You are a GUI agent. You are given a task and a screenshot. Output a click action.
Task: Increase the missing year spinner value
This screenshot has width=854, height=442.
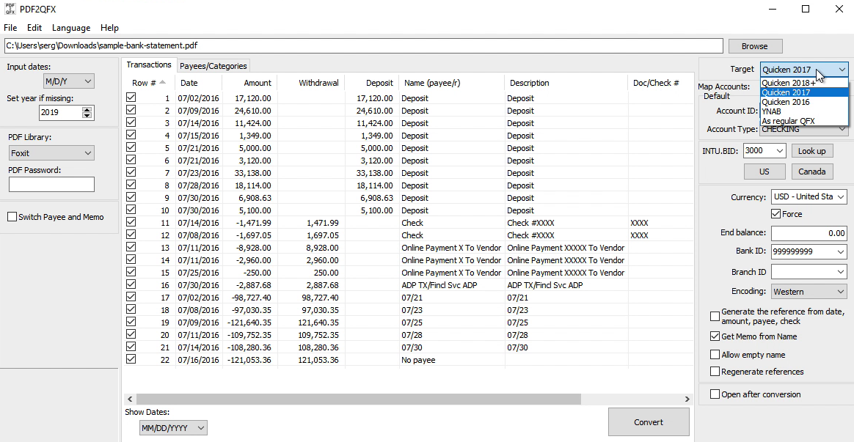click(x=87, y=109)
